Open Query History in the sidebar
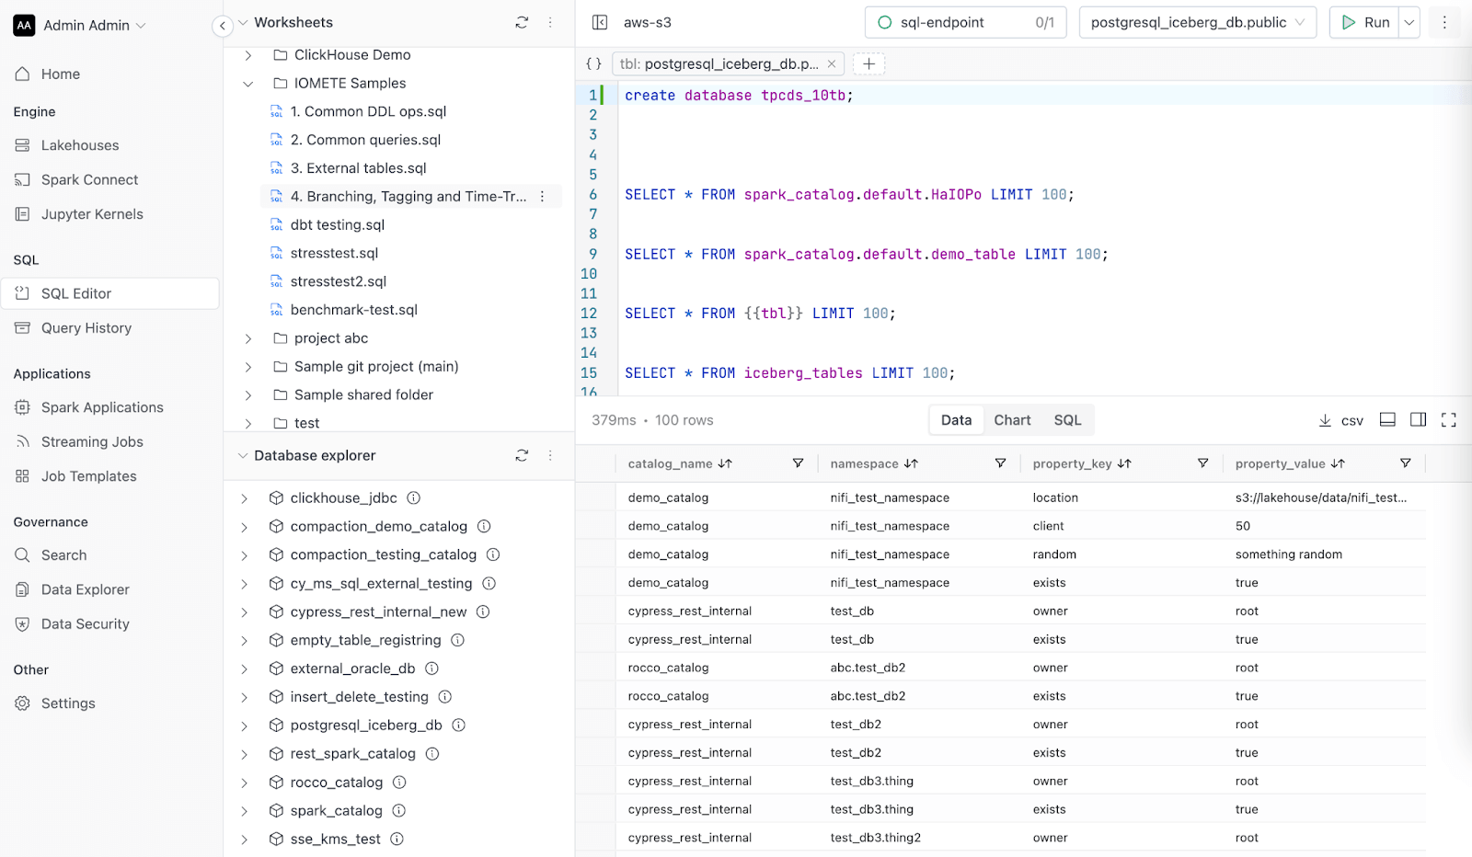 (86, 328)
